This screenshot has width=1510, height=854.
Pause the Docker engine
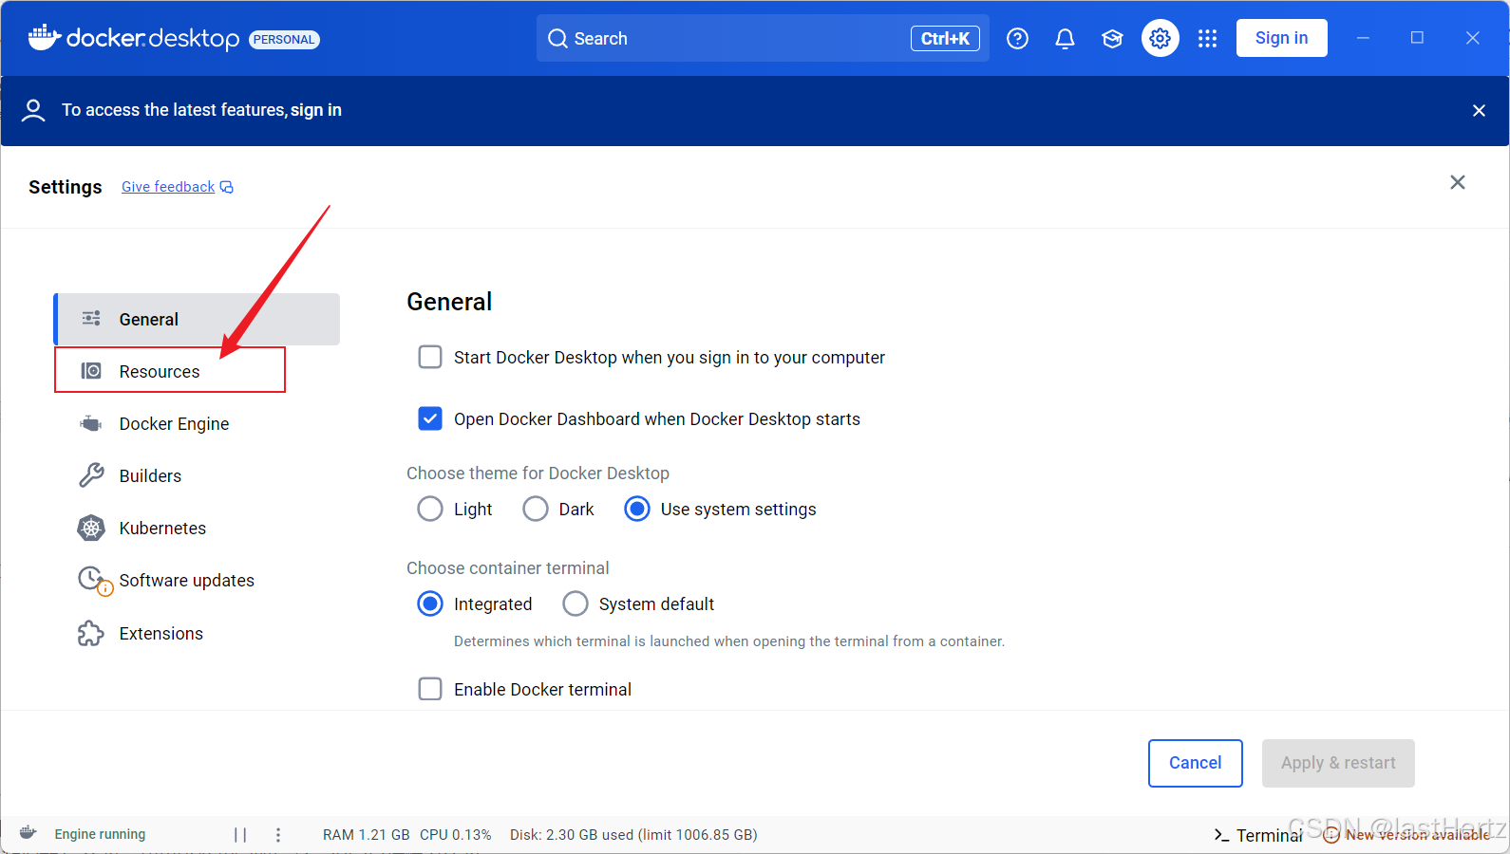point(240,835)
